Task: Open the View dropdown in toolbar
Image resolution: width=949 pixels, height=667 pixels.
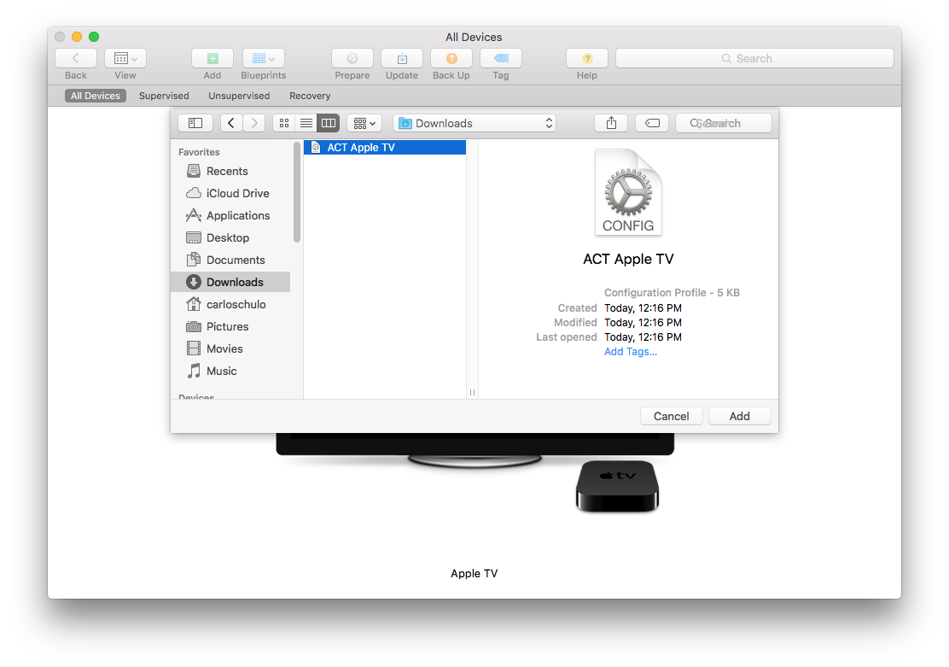Action: click(x=125, y=58)
